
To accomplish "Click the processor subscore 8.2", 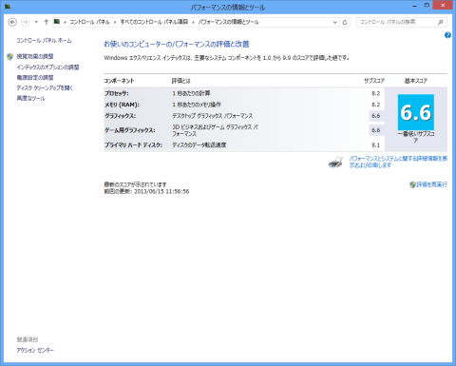I will pyautogui.click(x=376, y=93).
